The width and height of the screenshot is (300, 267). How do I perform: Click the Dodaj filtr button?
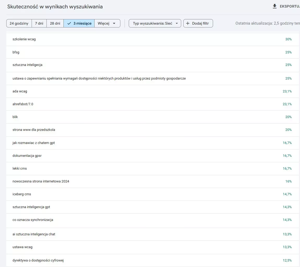point(198,23)
